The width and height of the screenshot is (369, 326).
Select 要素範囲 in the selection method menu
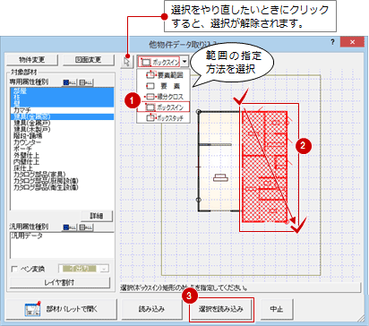(x=164, y=74)
